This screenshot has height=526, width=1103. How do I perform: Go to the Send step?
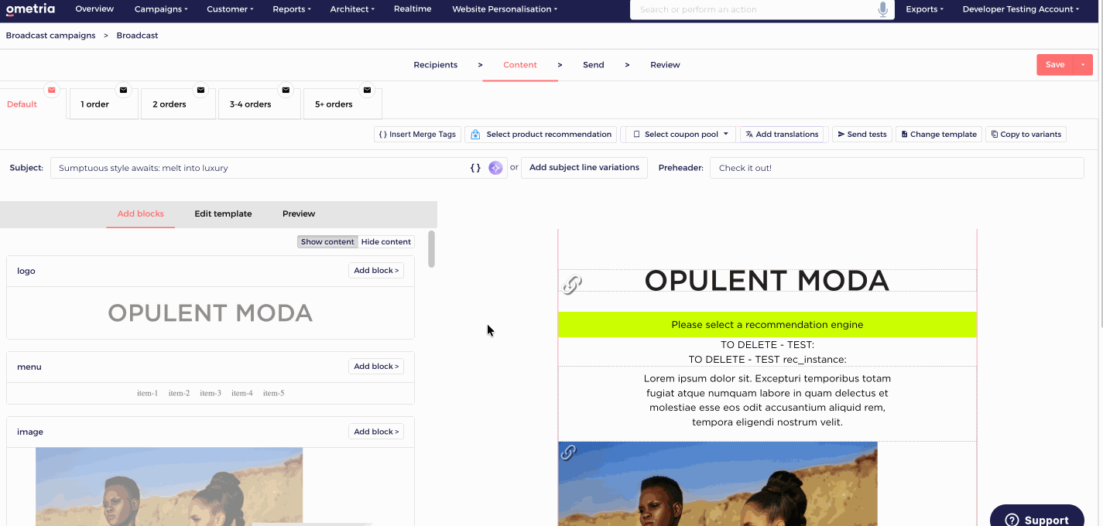(x=594, y=65)
